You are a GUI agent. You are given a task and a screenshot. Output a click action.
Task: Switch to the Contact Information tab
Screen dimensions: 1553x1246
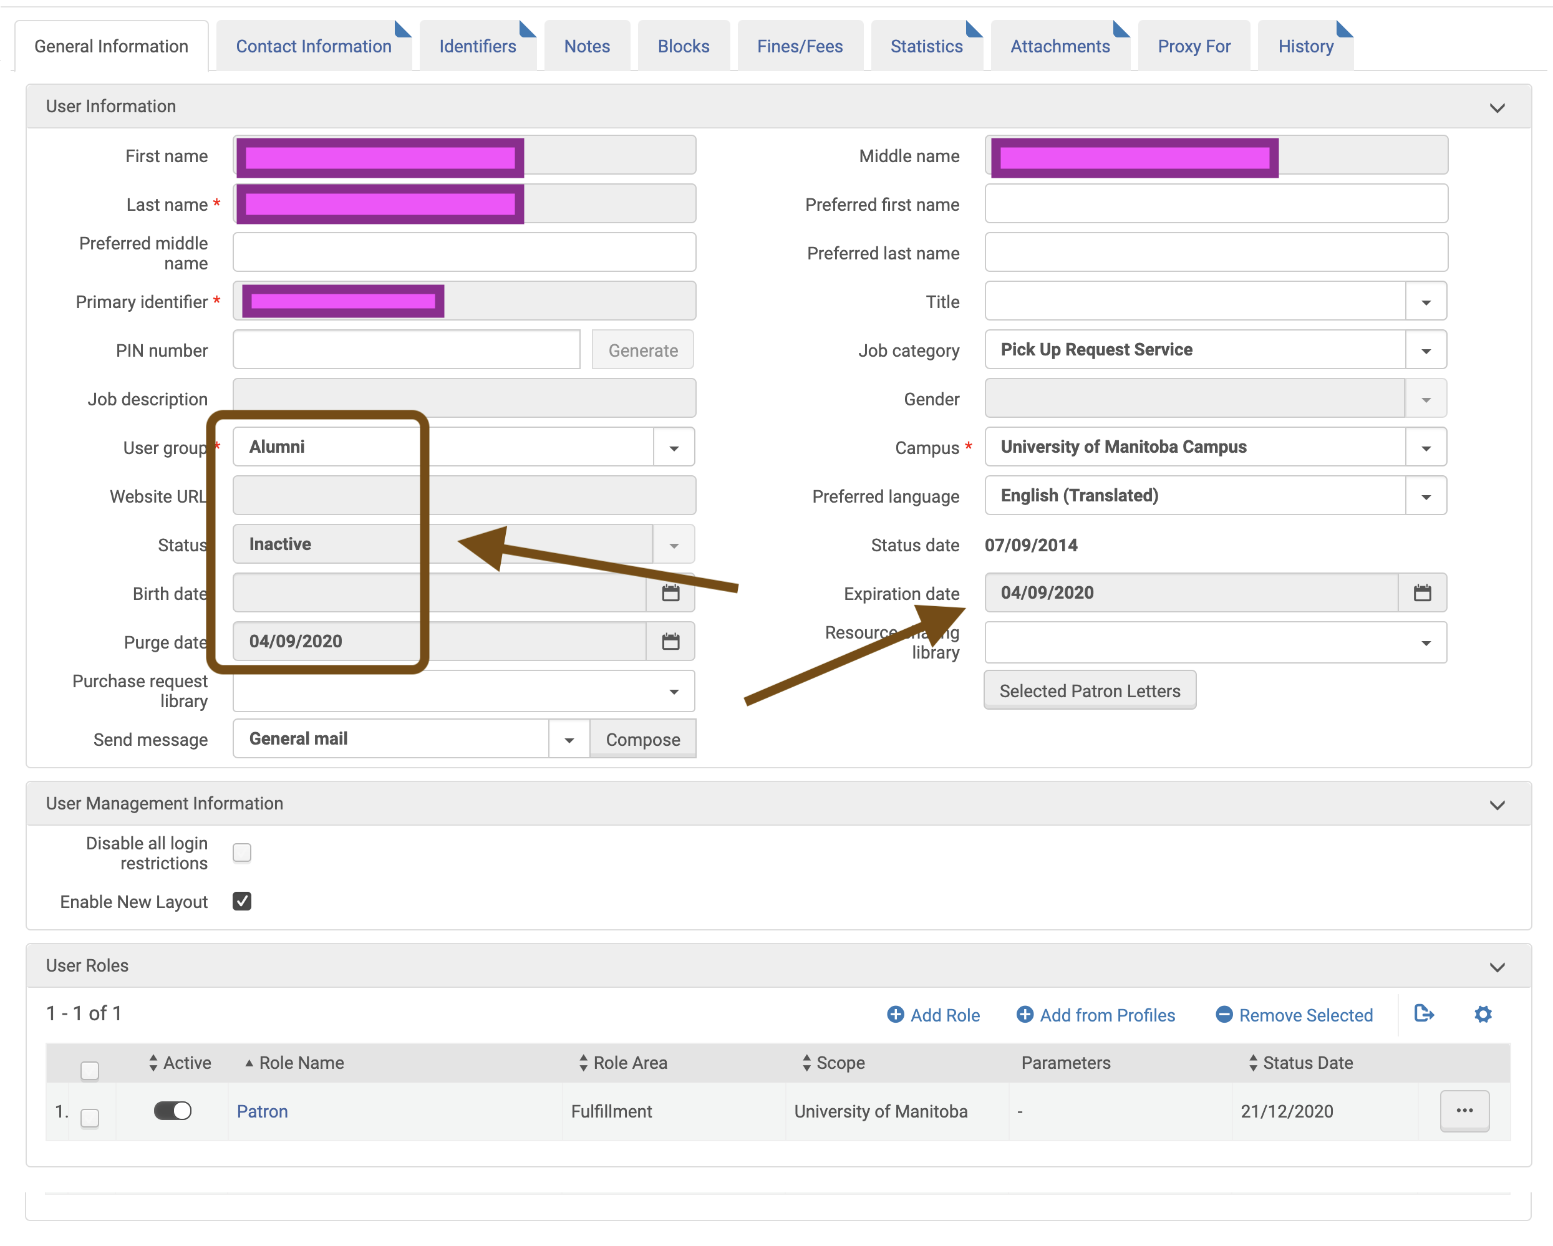313,47
